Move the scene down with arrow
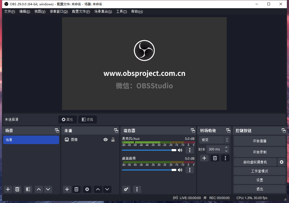This screenshot has height=203, width=289. [x=48, y=189]
